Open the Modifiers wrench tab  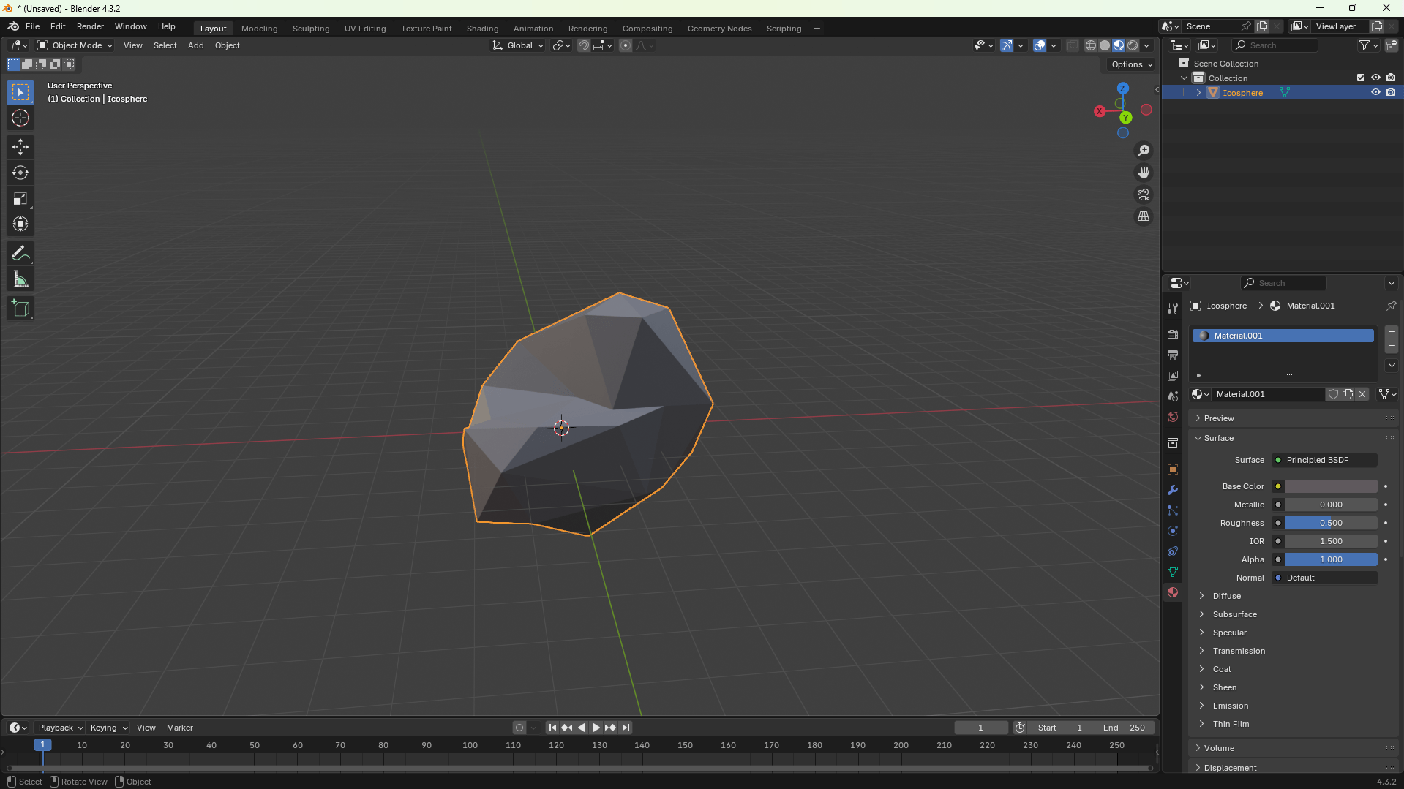(1173, 490)
